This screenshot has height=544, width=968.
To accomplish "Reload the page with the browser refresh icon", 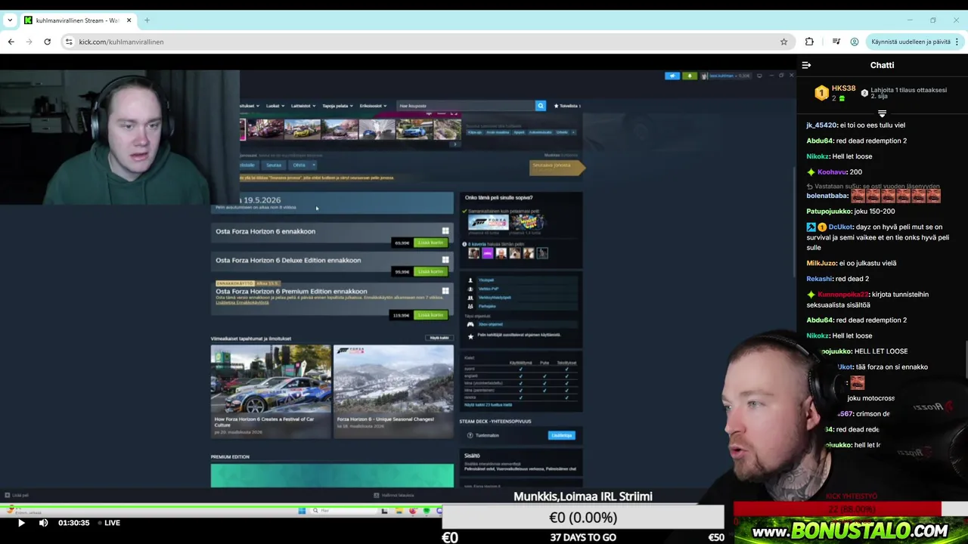I will pyautogui.click(x=47, y=42).
